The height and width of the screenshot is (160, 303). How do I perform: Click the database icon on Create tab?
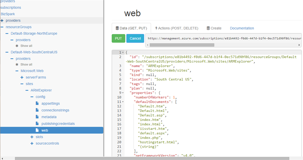pyautogui.click(x=208, y=28)
